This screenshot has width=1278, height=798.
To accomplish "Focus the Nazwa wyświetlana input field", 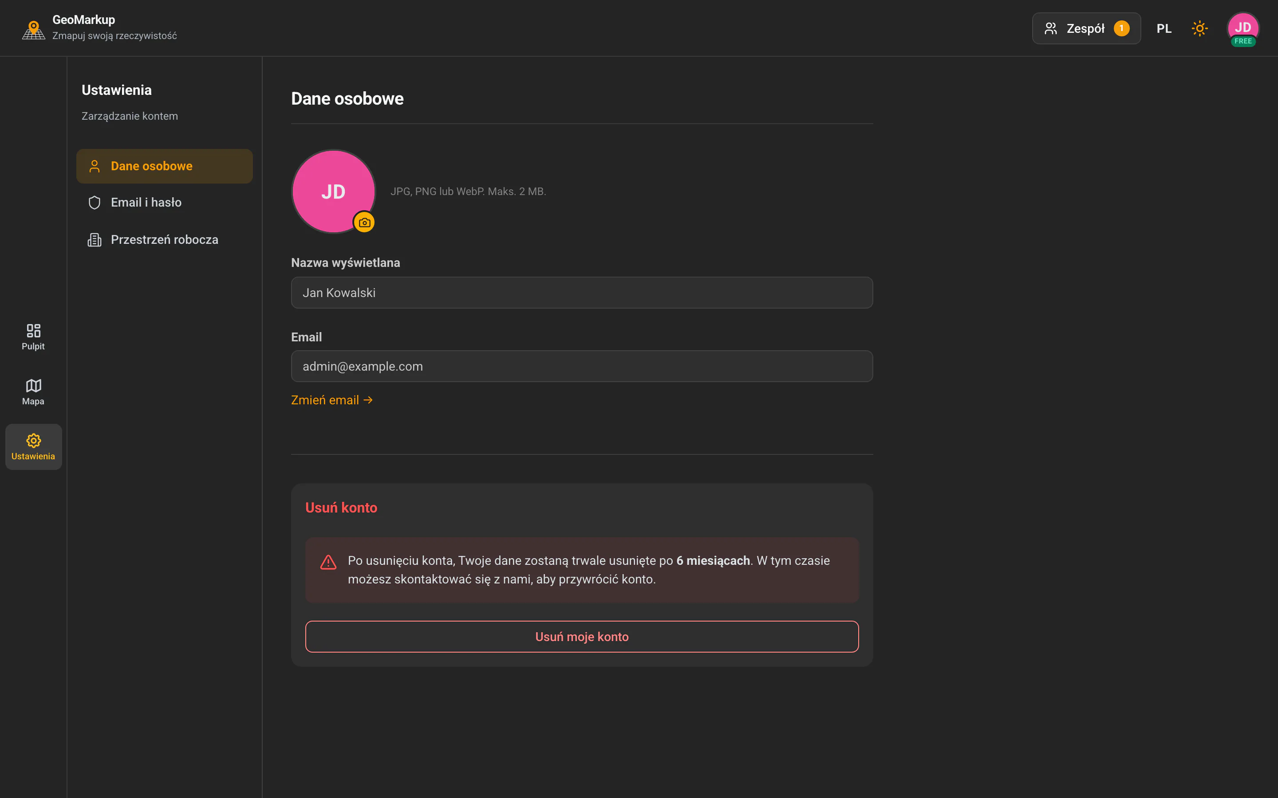I will click(581, 293).
